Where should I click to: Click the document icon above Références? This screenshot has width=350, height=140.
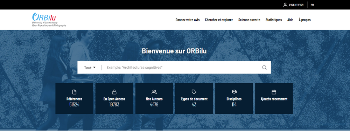click(74, 92)
